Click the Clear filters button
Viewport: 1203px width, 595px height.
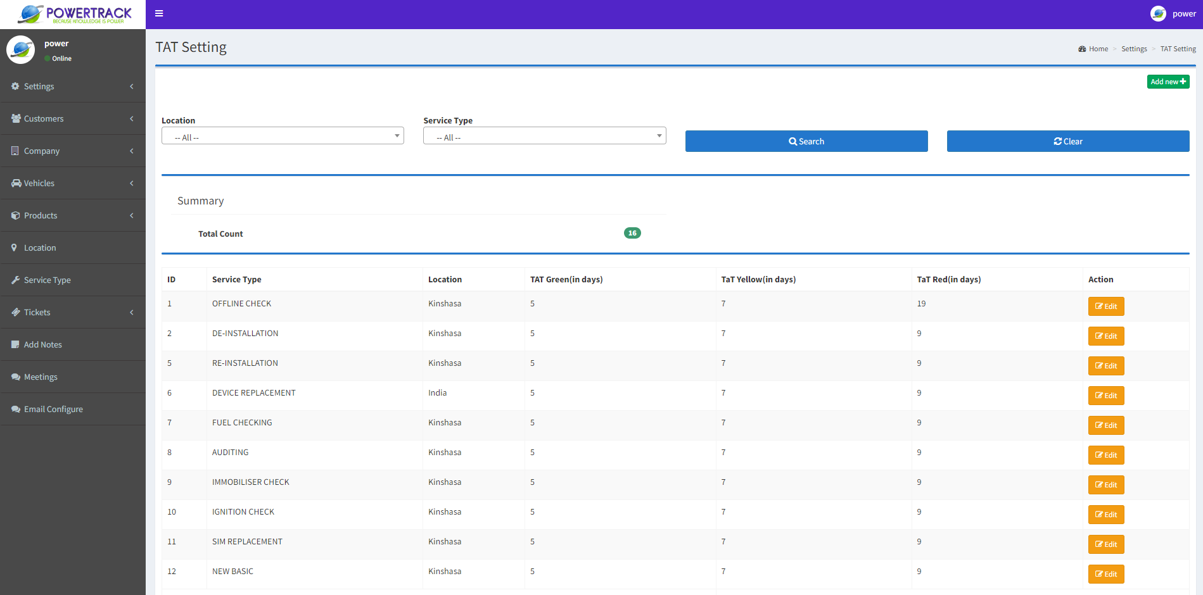tap(1067, 141)
